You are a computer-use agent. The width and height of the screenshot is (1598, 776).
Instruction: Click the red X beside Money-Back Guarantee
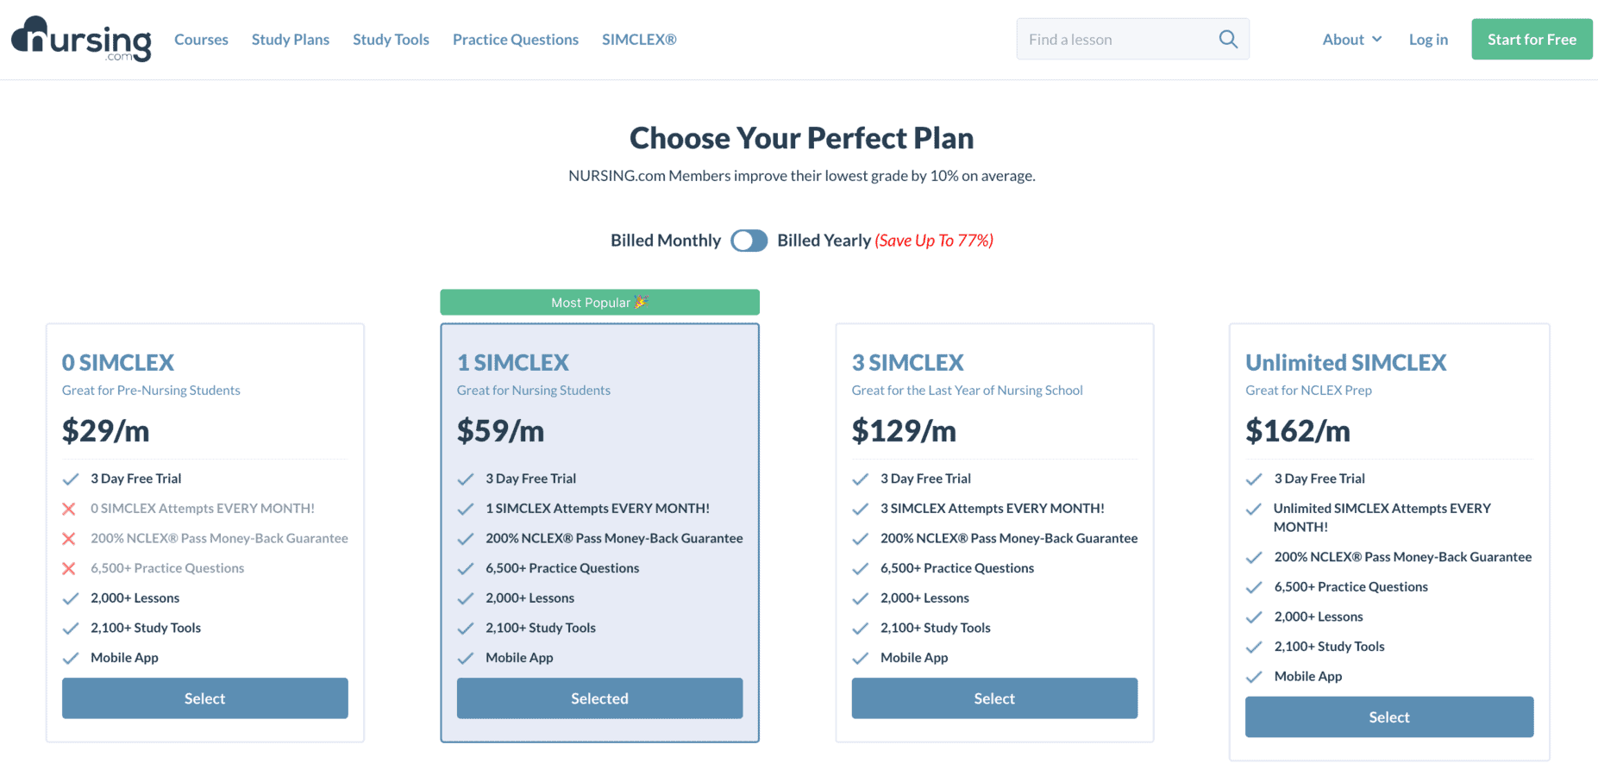(69, 539)
